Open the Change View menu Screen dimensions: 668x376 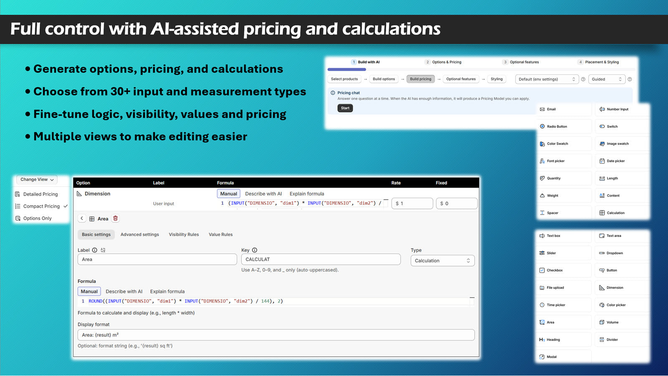(x=36, y=180)
